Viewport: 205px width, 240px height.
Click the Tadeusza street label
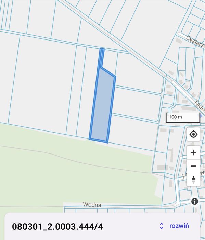tap(200, 106)
